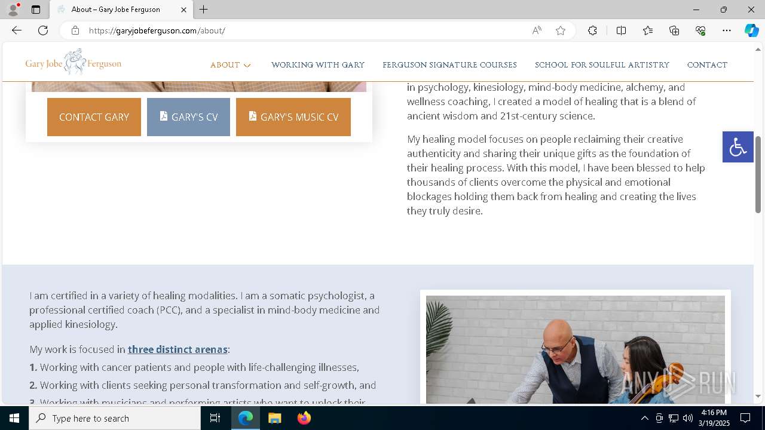Open Extensions puzzle icon

(592, 30)
